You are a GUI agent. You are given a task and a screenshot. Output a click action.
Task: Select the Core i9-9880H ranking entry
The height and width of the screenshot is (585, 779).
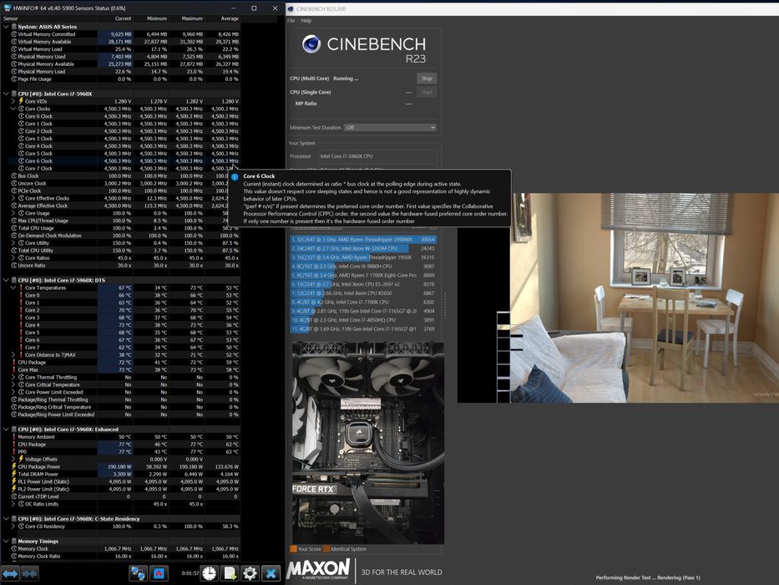pyautogui.click(x=363, y=266)
